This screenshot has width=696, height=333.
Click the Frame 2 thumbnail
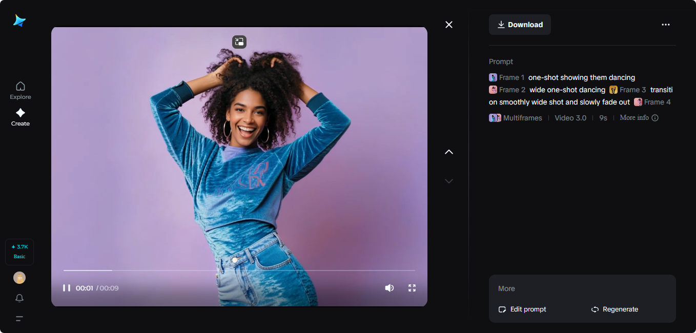coord(493,90)
